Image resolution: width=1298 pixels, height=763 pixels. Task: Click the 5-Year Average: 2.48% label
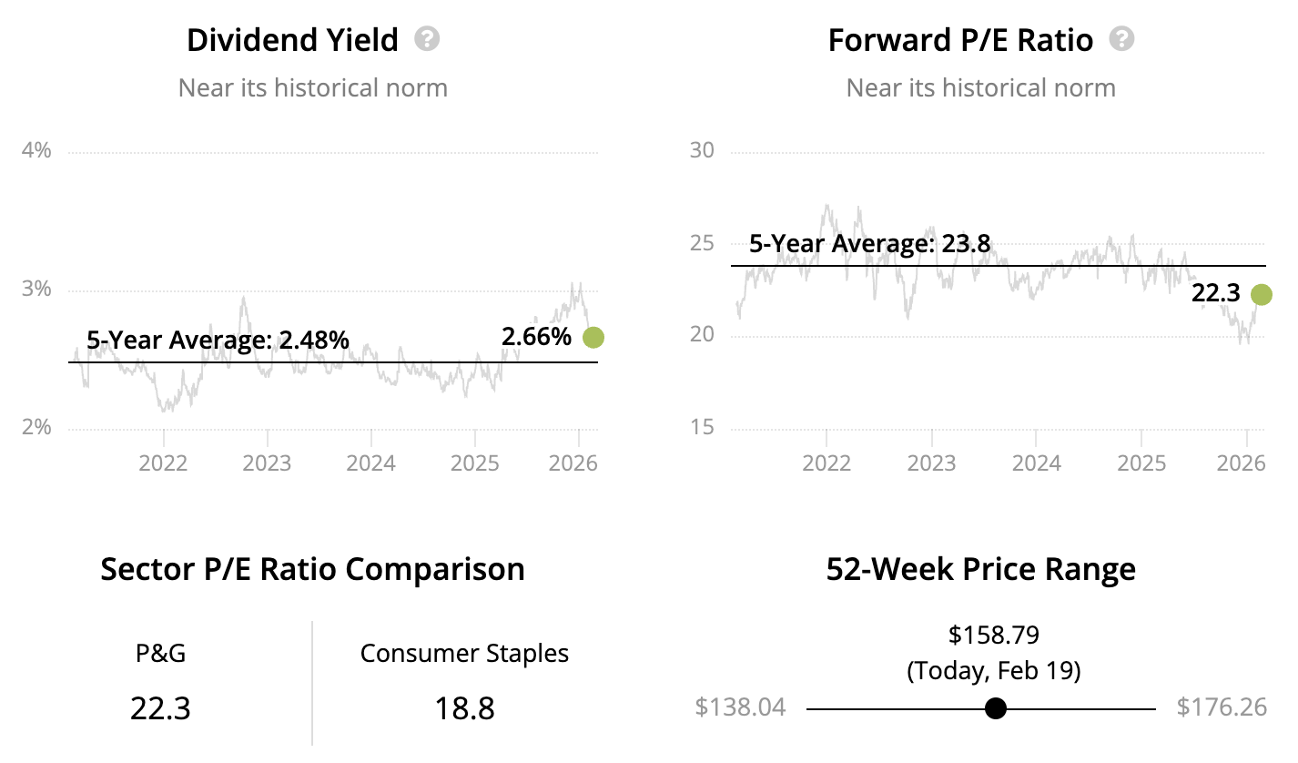point(218,341)
